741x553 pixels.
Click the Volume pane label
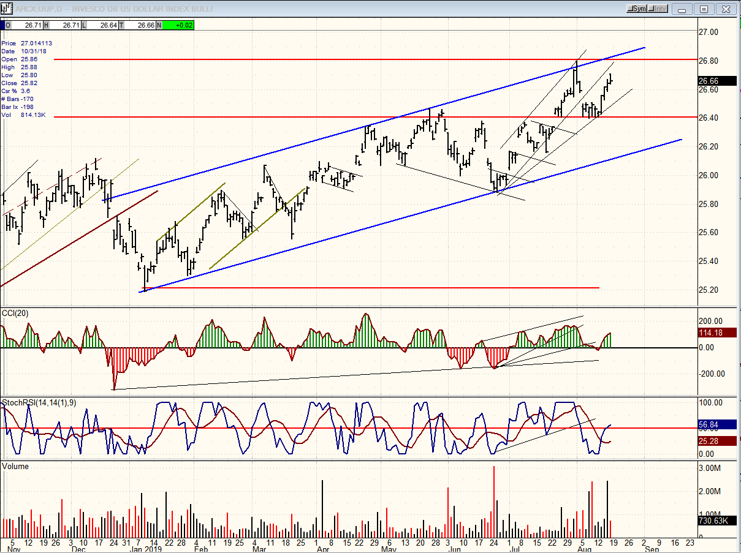click(x=15, y=467)
